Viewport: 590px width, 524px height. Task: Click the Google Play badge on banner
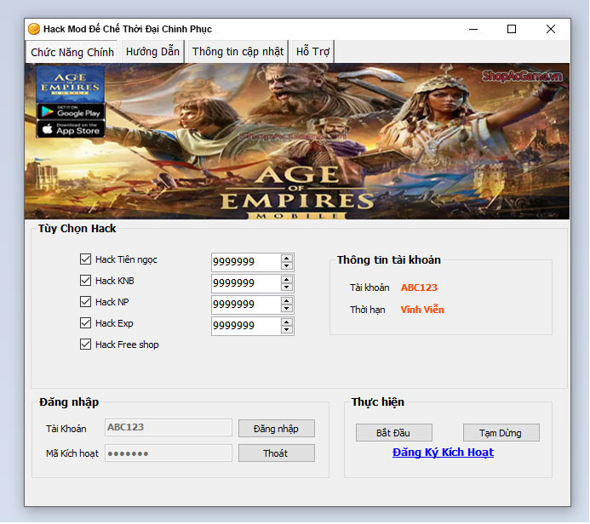[71, 111]
